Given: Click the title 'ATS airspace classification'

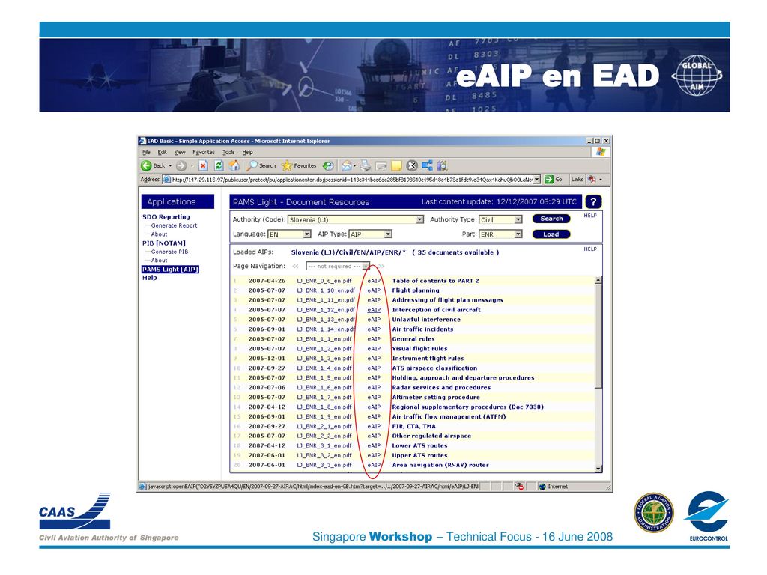Looking at the screenshot, I should 434,368.
